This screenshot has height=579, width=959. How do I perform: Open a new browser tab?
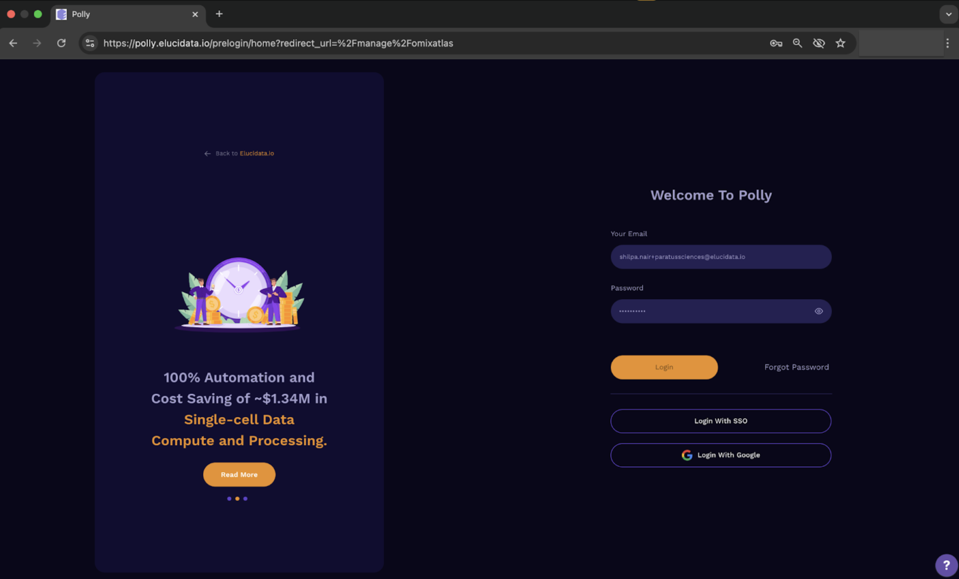pyautogui.click(x=219, y=14)
